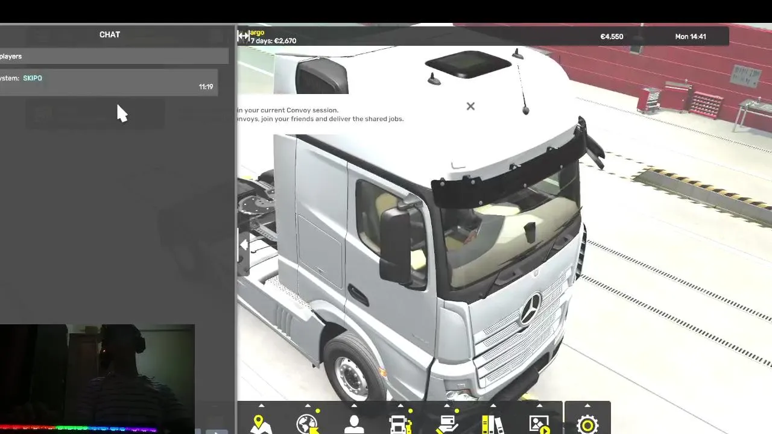Click the CHAT panel header
This screenshot has height=434, width=772.
pos(110,35)
